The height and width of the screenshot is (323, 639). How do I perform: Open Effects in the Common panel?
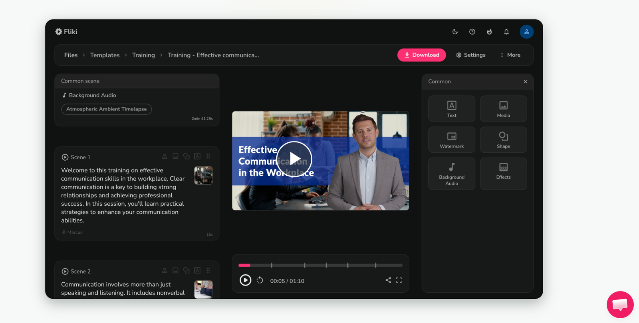point(503,171)
